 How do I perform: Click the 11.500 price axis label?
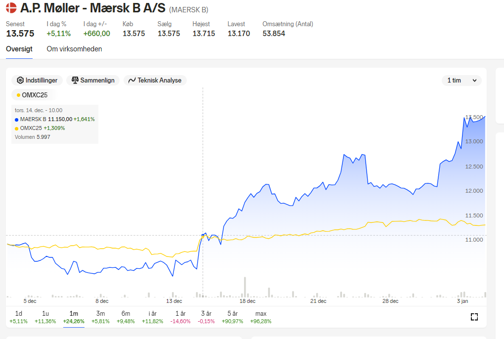tap(474, 215)
